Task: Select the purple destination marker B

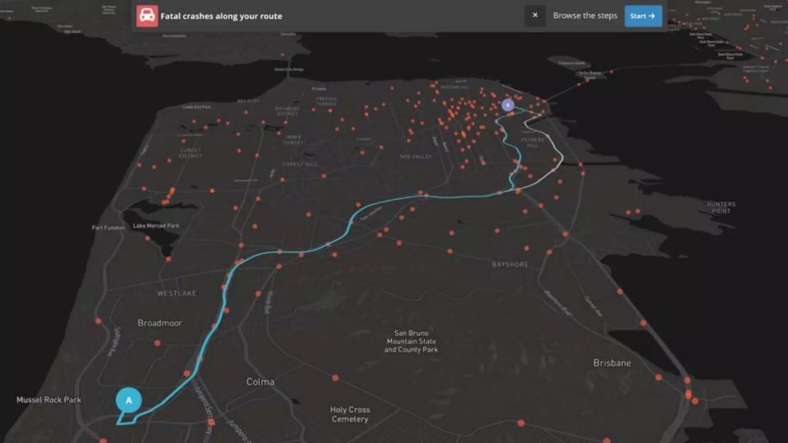Action: pos(508,105)
